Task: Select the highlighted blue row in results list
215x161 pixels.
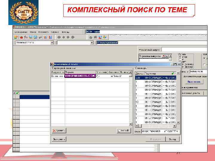Action: [35, 97]
